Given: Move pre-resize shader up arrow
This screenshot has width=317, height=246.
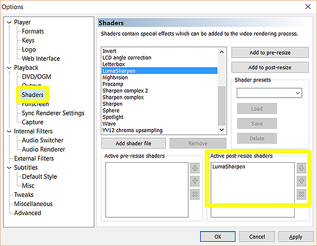Looking at the screenshot, I should pyautogui.click(x=195, y=168).
